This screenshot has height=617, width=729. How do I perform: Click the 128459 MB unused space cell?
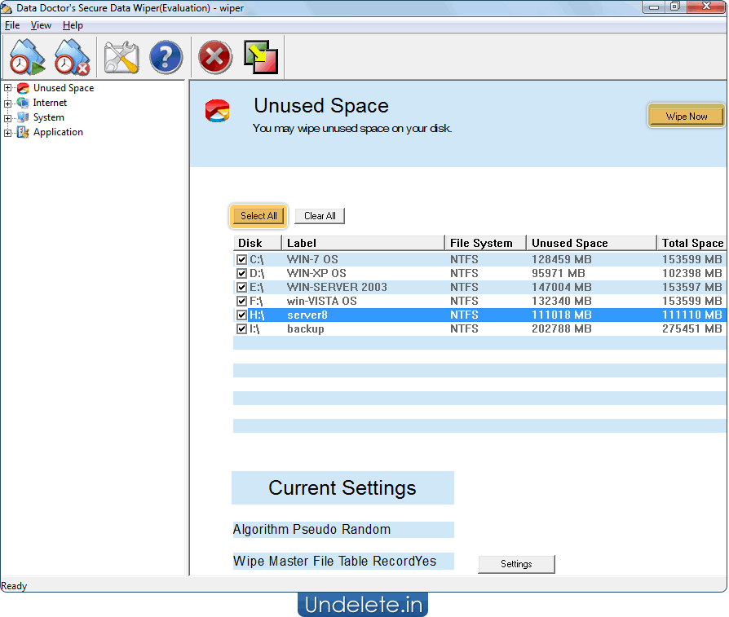[x=562, y=259]
